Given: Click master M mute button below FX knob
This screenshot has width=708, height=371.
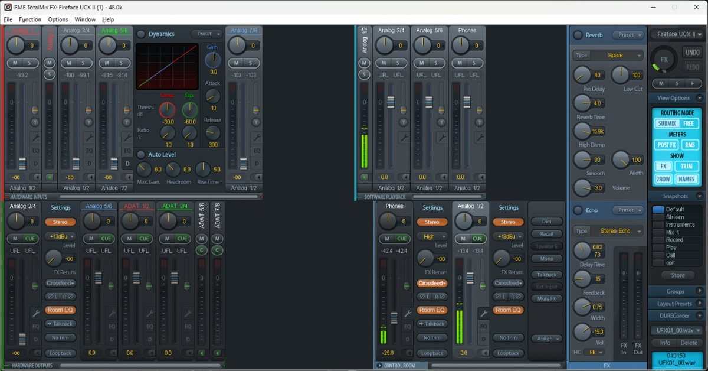Looking at the screenshot, I should click(661, 83).
